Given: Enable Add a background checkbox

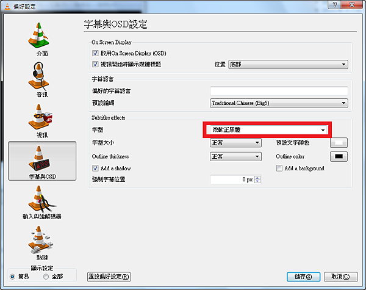Looking at the screenshot, I should coord(279,169).
